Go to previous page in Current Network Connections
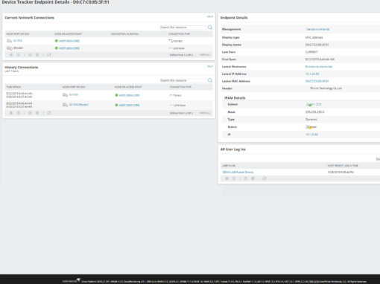 [x=18, y=55]
